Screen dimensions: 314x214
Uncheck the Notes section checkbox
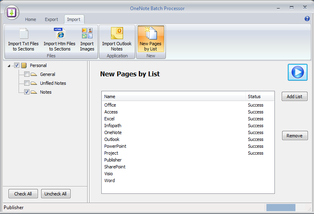point(27,92)
